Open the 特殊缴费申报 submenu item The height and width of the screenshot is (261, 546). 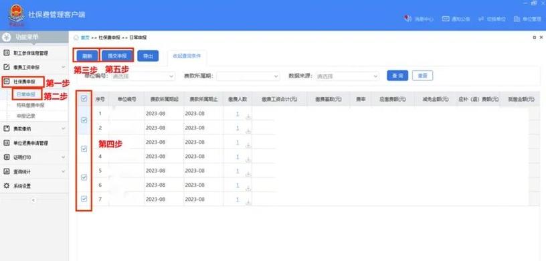pyautogui.click(x=30, y=105)
